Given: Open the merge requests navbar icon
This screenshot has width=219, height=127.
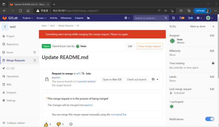Looking at the screenshot, I should coord(182,18).
